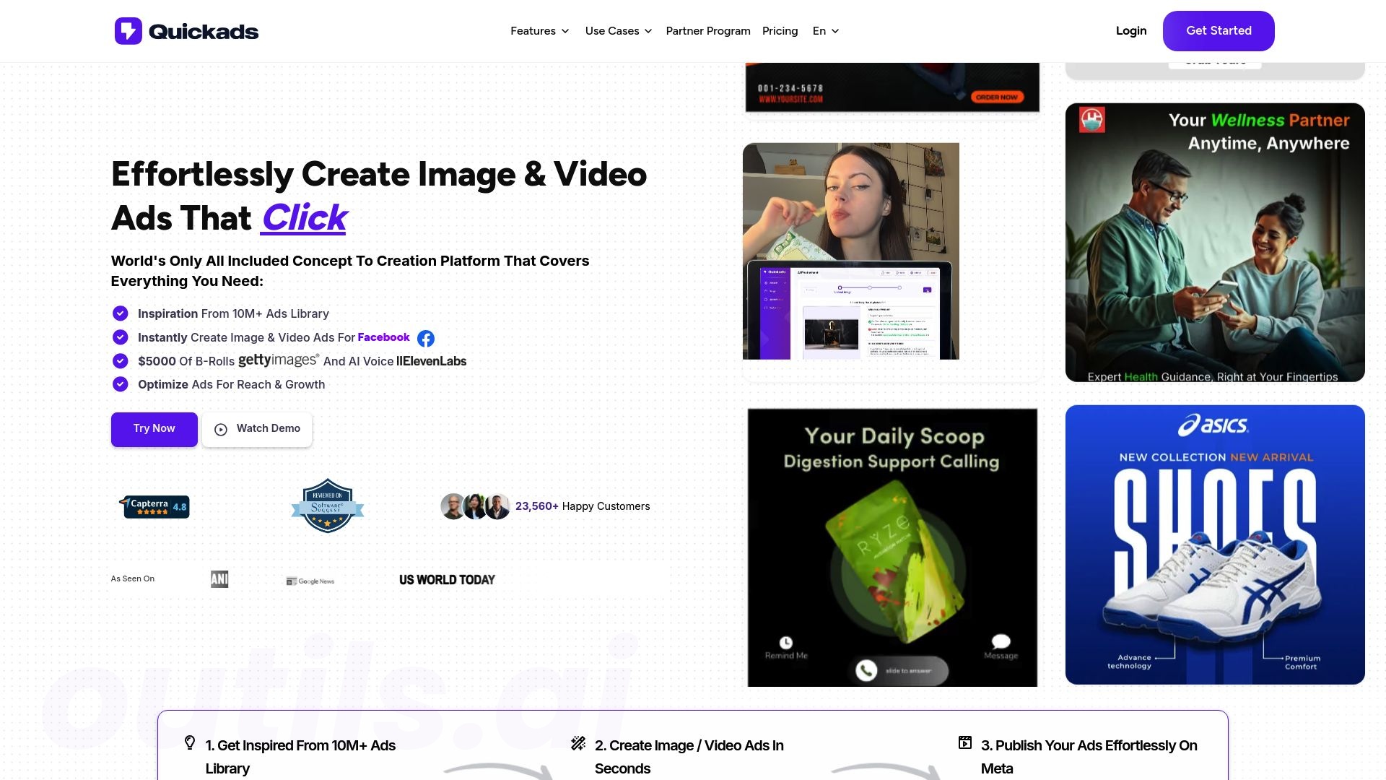Click the Inspiration From 10M+ Ads Library text
Viewport: 1386px width, 780px height.
[x=233, y=313]
